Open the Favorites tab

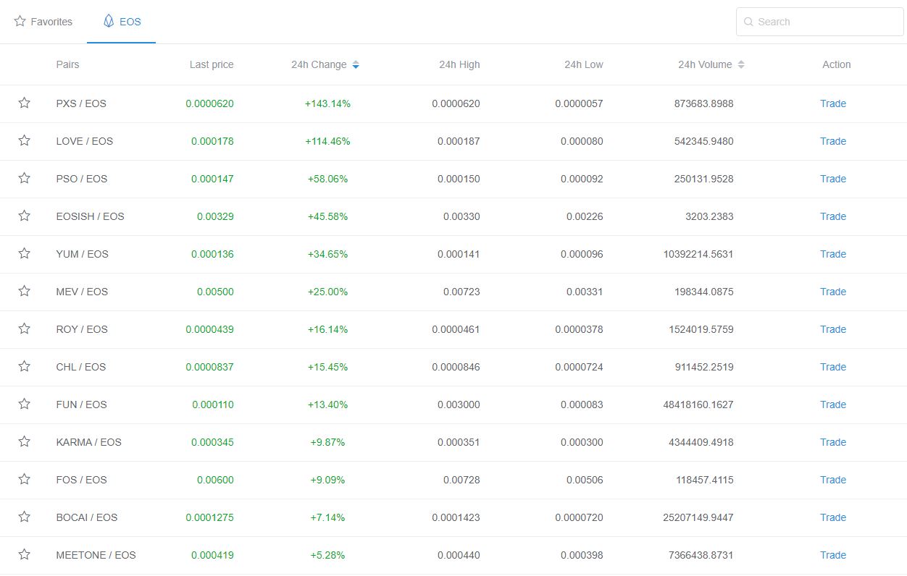(x=43, y=22)
